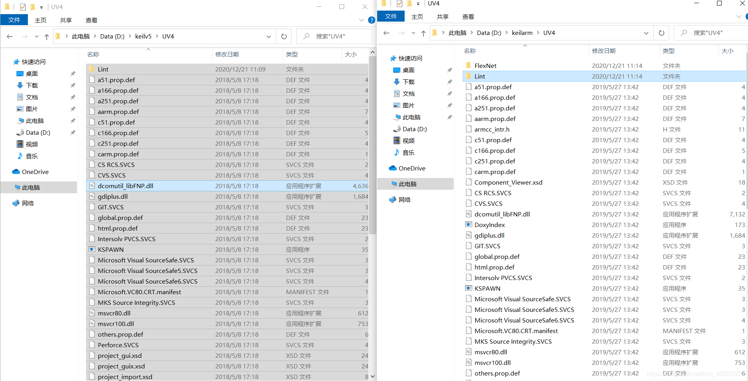The width and height of the screenshot is (748, 381).
Task: Switch to 主页 tab in left window
Action: tap(40, 20)
